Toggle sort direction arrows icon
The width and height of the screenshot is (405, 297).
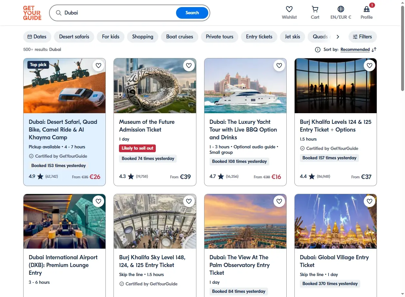coord(374,49)
